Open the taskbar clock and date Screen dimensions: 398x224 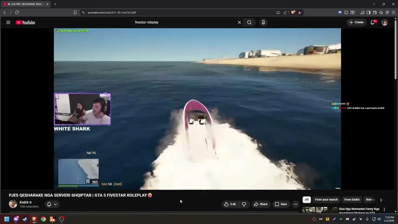pyautogui.click(x=389, y=219)
